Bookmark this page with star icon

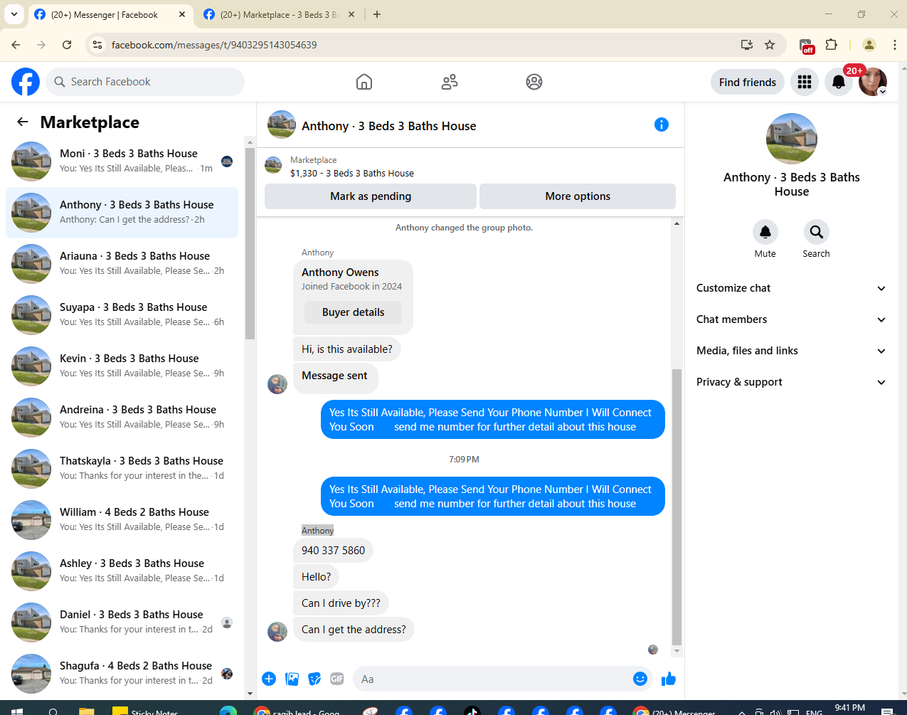tap(770, 45)
